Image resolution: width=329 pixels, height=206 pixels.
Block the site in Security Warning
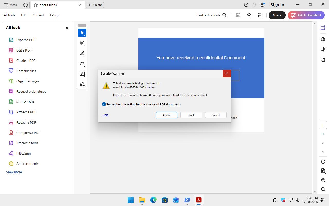coord(191,115)
